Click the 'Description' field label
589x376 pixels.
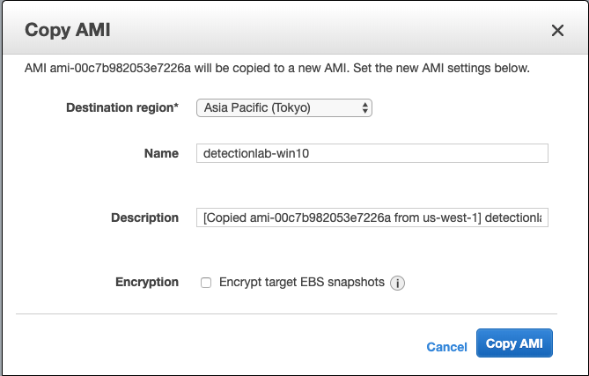[x=144, y=217]
